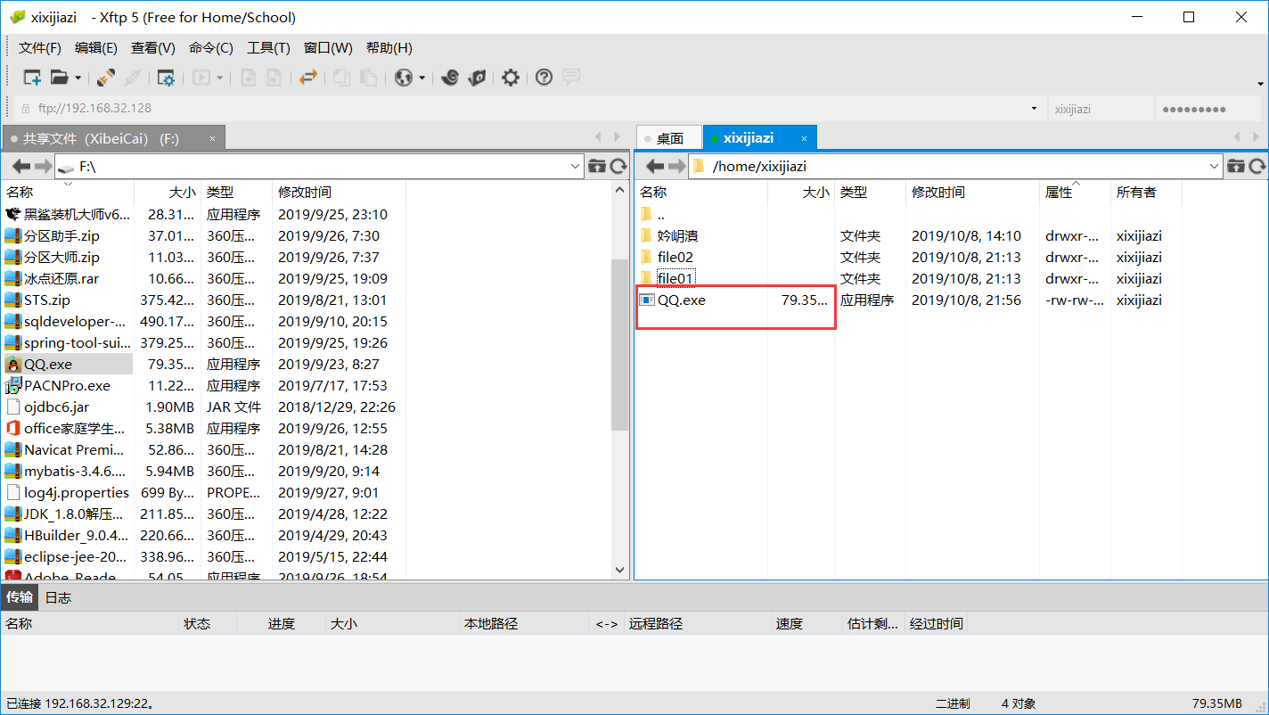1269x715 pixels.
Task: Click the greyed Paste toolbar icon
Action: [x=367, y=78]
